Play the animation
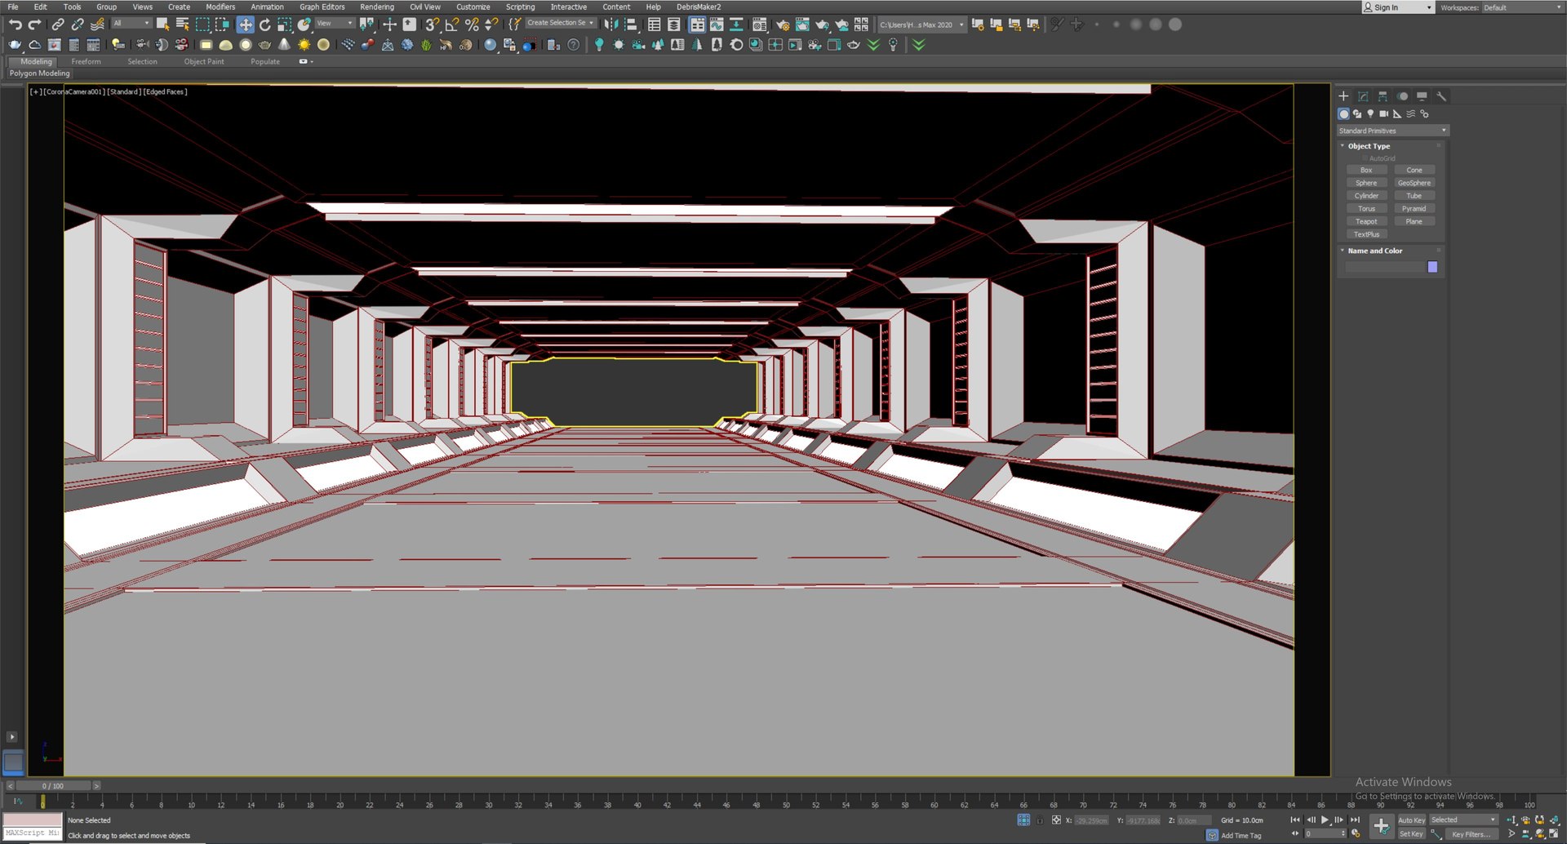Screen dimensions: 1567x844 1325,820
